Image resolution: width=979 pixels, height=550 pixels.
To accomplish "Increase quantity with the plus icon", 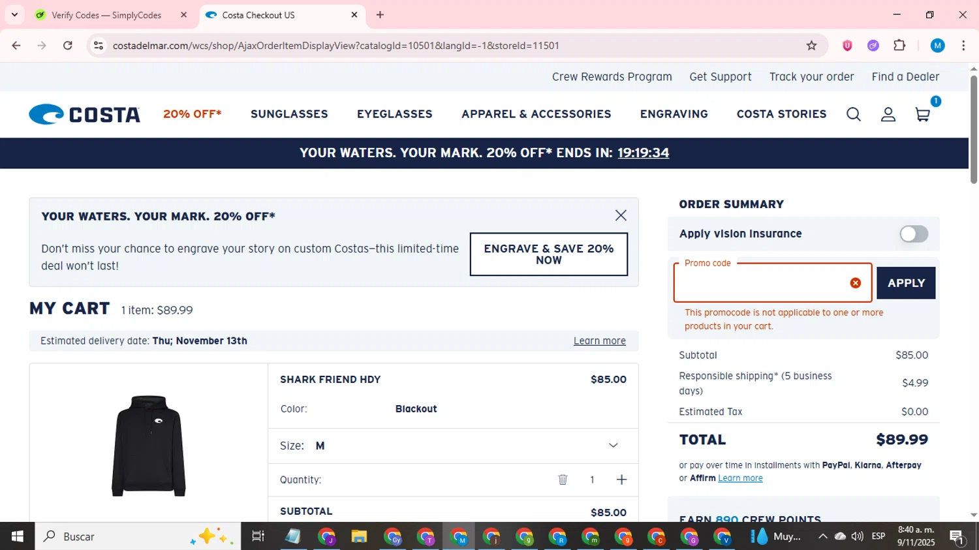I will [621, 480].
